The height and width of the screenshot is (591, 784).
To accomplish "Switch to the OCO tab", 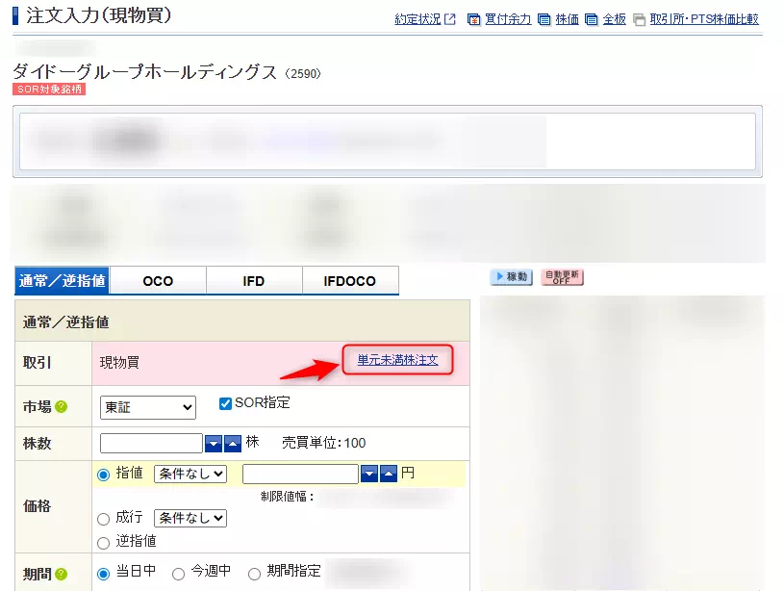I will point(158,281).
